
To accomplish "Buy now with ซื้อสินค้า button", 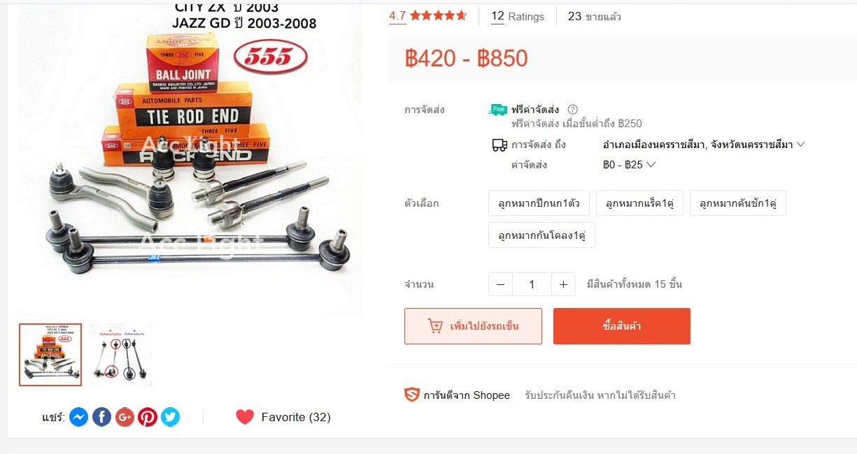I will 622,326.
